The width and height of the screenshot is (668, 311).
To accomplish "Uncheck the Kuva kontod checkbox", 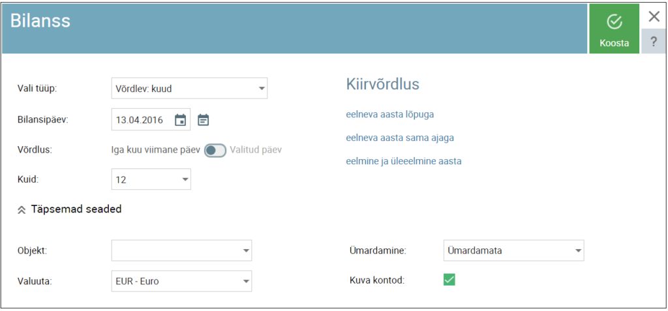I will click(449, 280).
